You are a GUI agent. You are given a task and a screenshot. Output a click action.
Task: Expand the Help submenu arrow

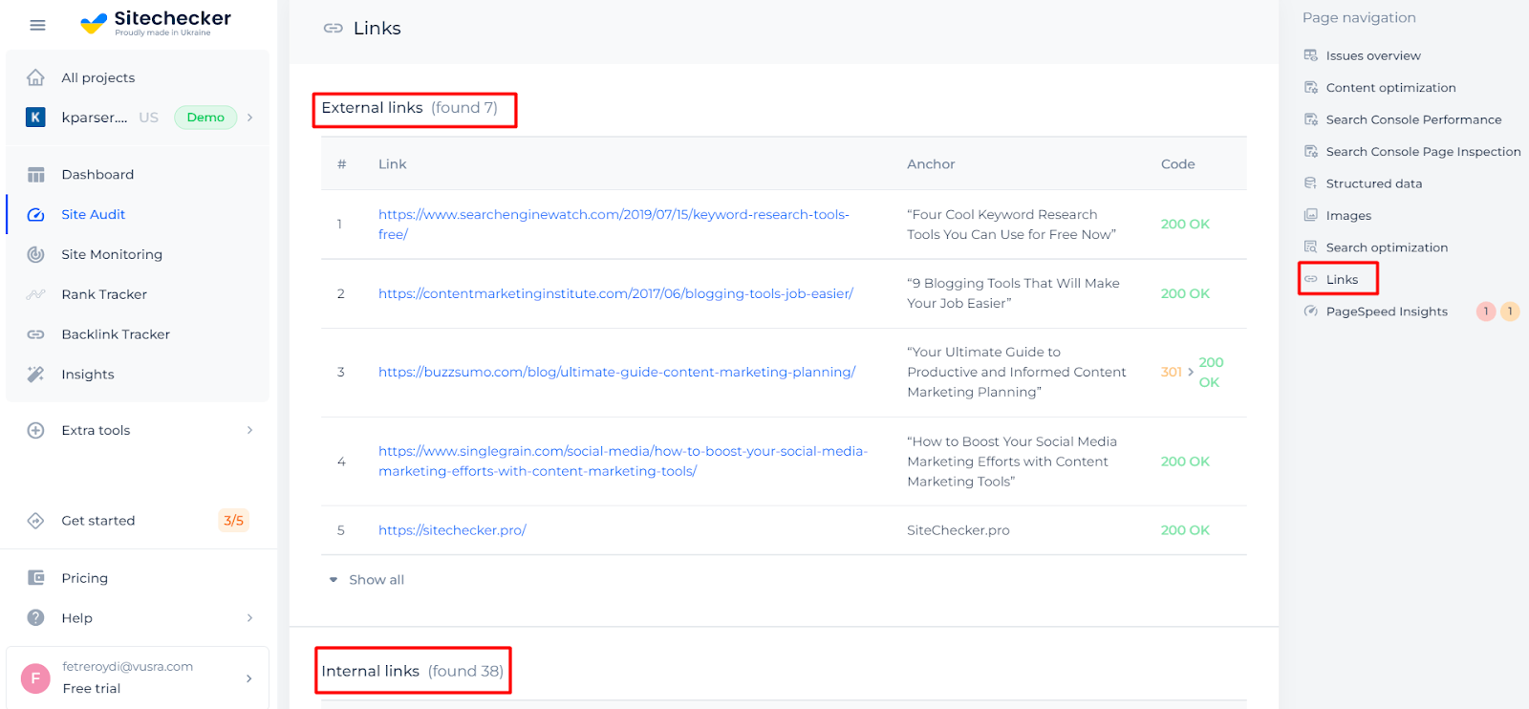coord(249,618)
